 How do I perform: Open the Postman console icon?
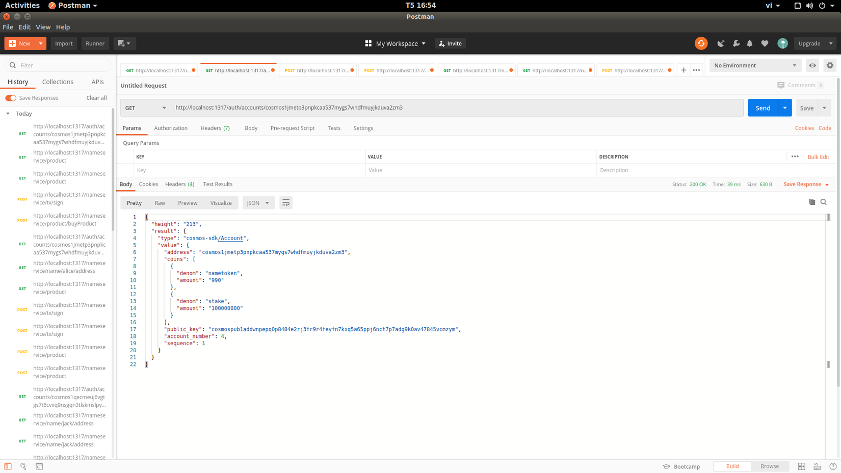click(x=39, y=466)
